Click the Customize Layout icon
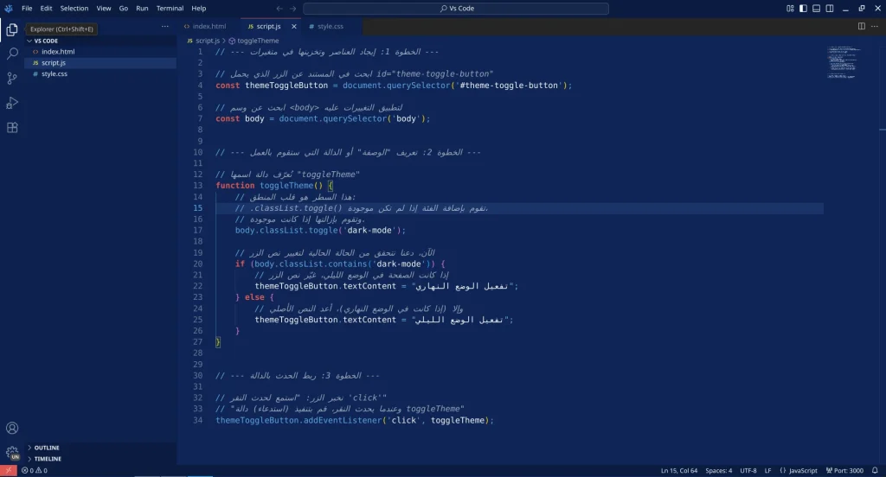 point(790,9)
